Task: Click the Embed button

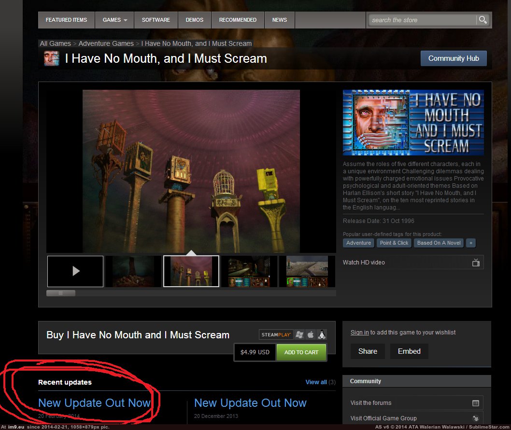Action: [409, 351]
